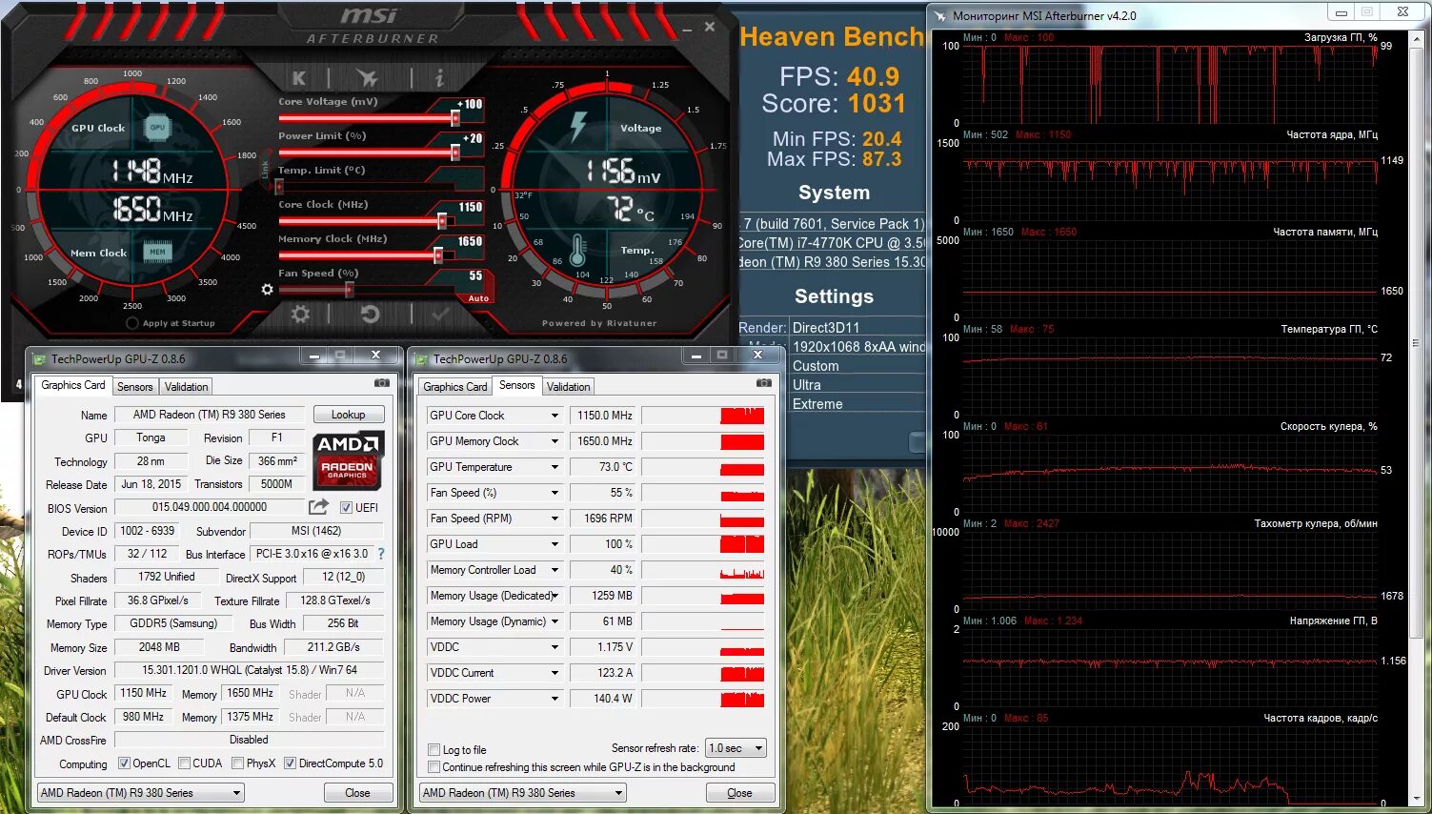Screen dimensions: 1432x814
Task: Minimize the MSI Afterburner skin window
Action: pos(687,30)
